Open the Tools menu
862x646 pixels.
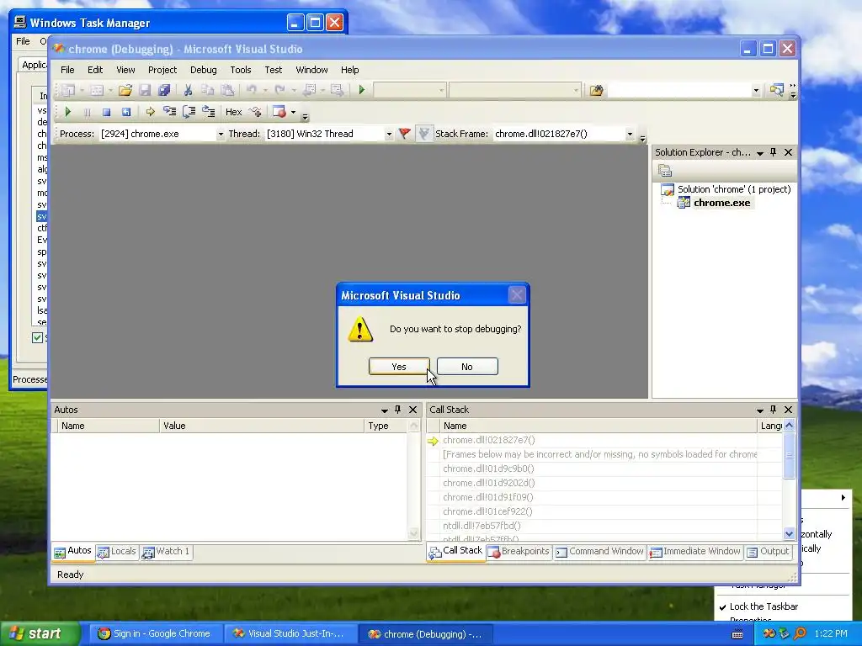pos(240,70)
